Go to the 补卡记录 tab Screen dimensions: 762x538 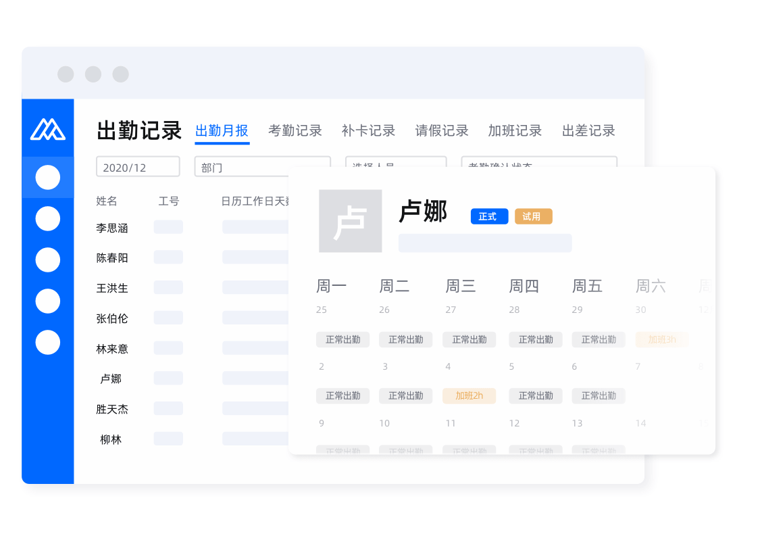click(x=368, y=131)
